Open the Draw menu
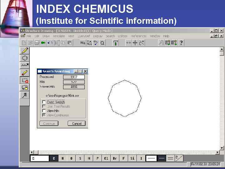225x169 pixels. (x=46, y=36)
